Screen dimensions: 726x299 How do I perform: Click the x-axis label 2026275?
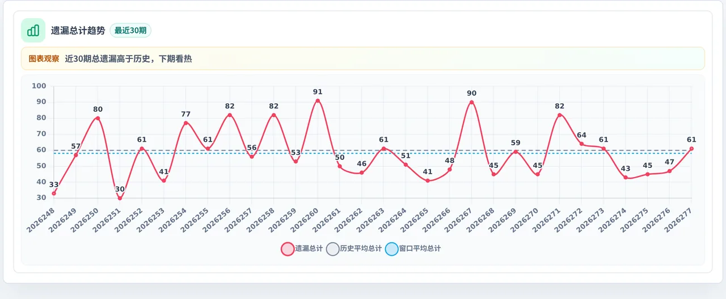click(x=635, y=220)
